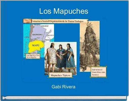Select the 'Estructura Social' scroll banner
129x101 pixels.
coord(56,21)
